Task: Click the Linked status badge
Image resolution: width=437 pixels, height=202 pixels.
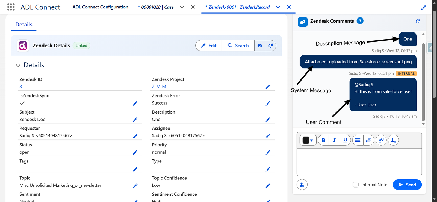Action: [x=81, y=46]
